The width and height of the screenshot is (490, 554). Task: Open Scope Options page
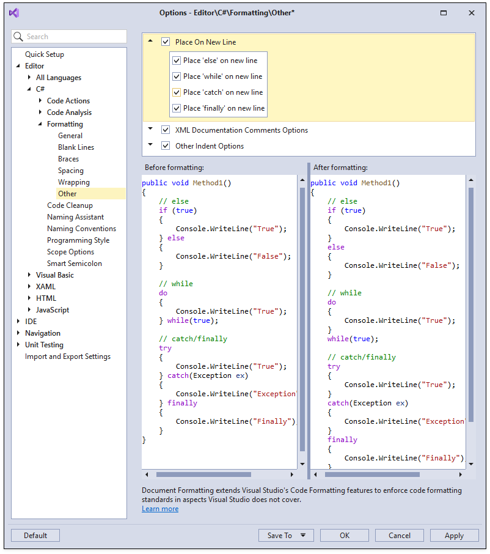click(x=71, y=252)
